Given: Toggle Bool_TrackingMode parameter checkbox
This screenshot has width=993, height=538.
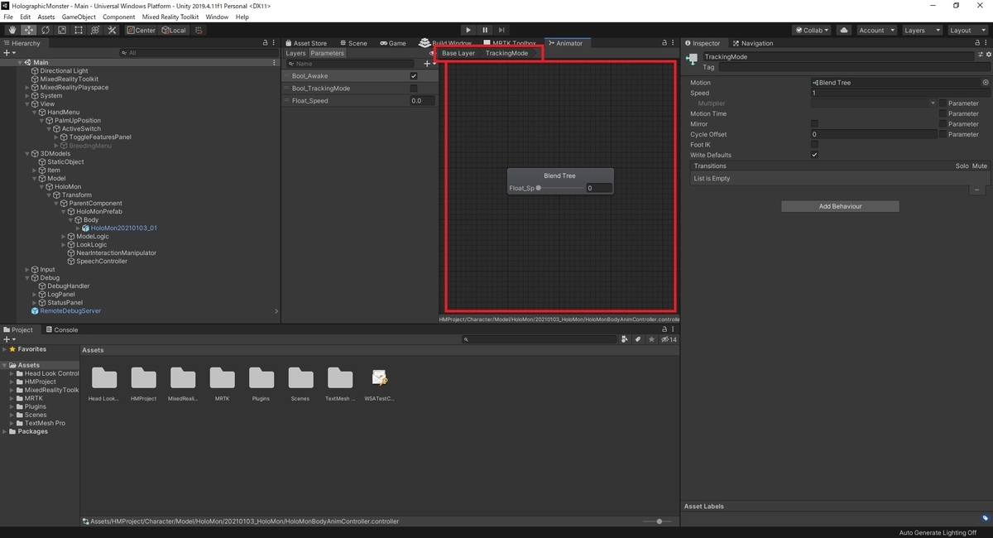Looking at the screenshot, I should click(x=414, y=89).
